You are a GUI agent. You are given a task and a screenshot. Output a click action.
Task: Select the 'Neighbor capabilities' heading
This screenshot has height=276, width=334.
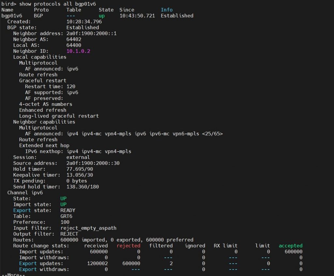44,122
